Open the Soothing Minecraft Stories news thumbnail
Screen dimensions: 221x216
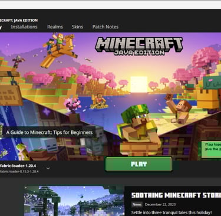coord(74,201)
